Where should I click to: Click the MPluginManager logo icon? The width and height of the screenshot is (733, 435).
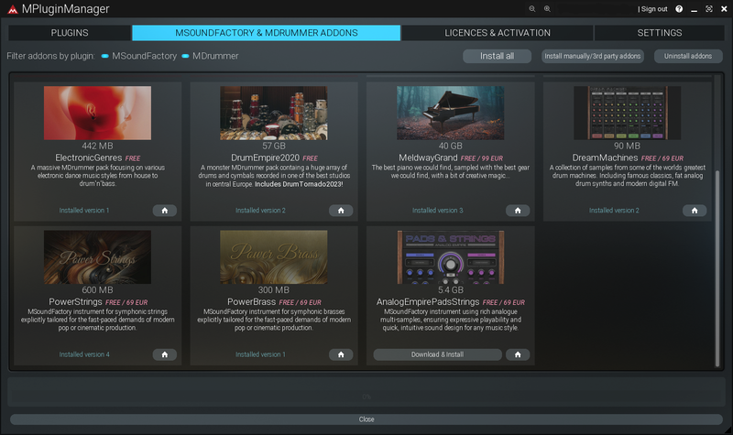click(13, 9)
